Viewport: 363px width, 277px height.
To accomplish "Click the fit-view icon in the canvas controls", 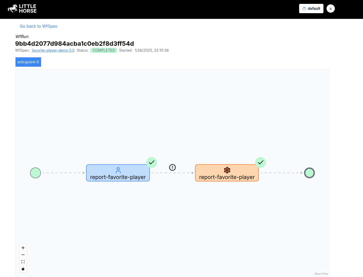I will pyautogui.click(x=23, y=261).
